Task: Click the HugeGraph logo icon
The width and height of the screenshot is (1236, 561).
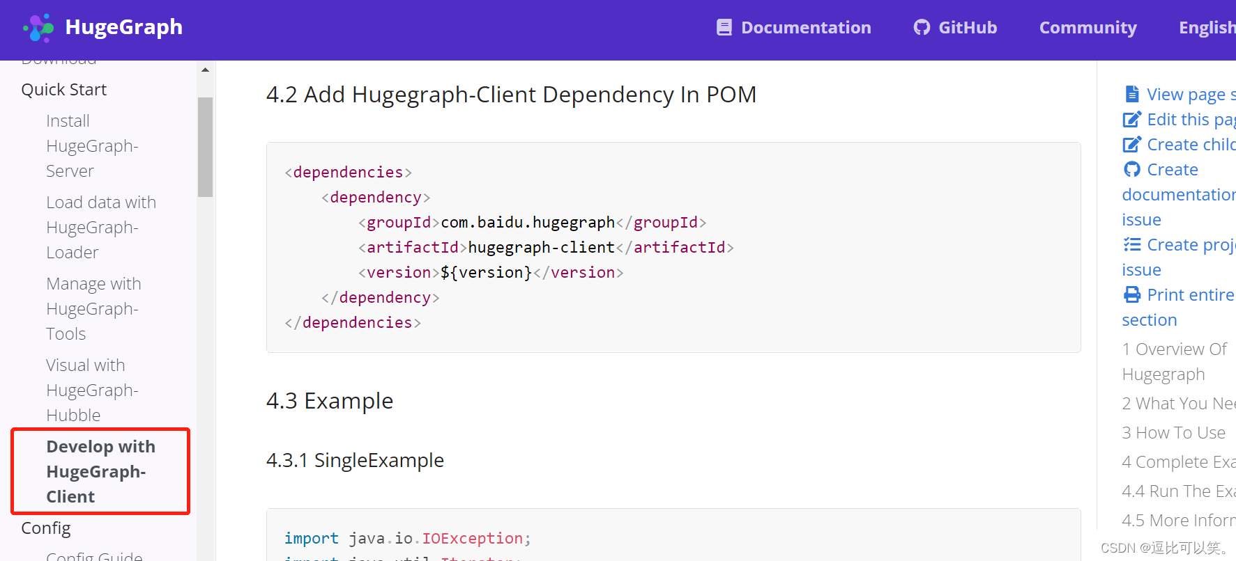Action: pos(39,28)
